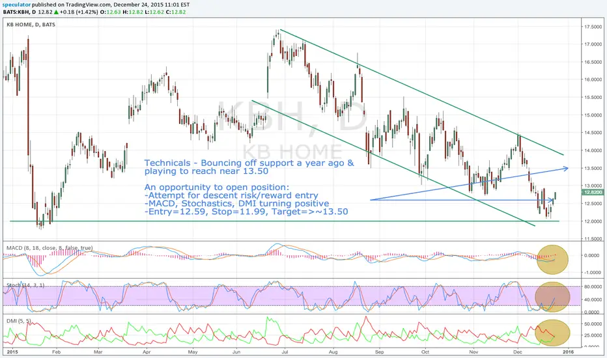Screen dimensions: 607x358
Task: Click the Apr label on time axis
Action: coord(147,352)
